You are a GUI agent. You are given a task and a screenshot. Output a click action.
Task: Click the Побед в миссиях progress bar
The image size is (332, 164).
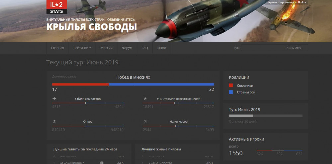tap(133, 85)
